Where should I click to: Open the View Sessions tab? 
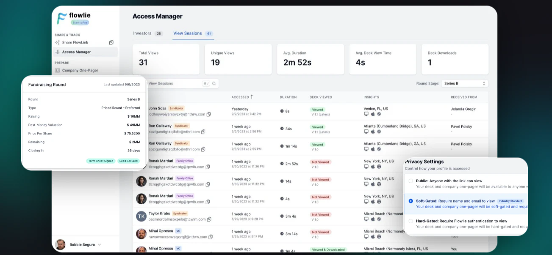click(189, 33)
